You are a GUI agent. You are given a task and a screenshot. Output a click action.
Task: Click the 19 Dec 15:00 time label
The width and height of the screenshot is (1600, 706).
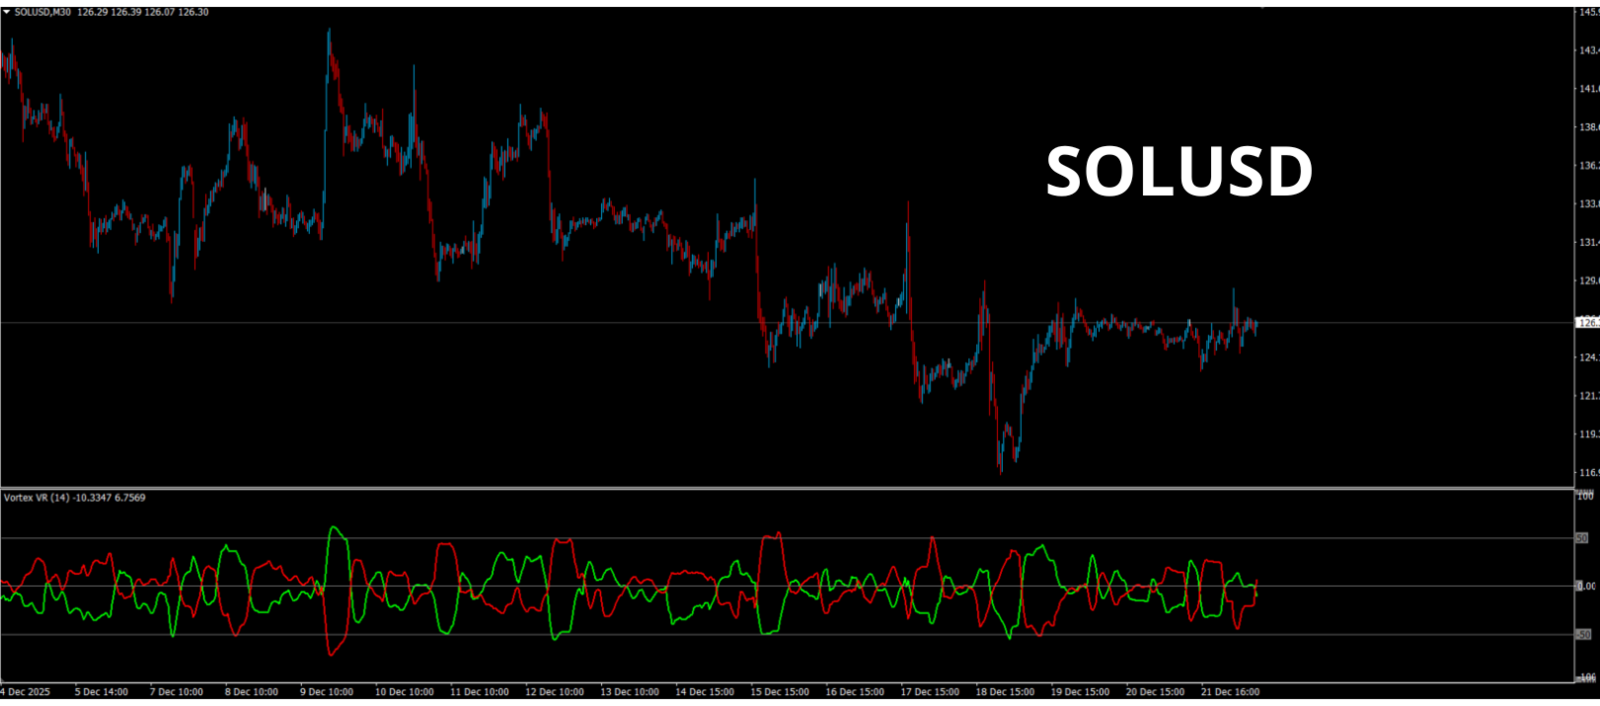1080,692
